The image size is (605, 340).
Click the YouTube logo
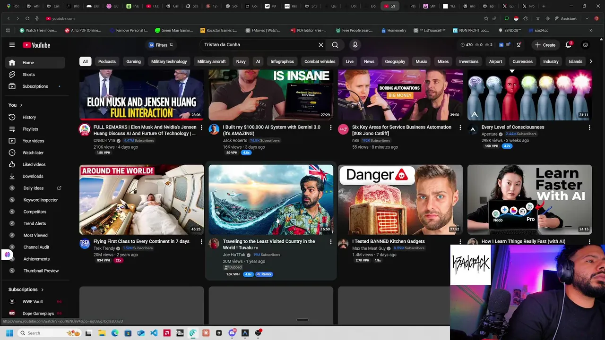click(x=36, y=45)
